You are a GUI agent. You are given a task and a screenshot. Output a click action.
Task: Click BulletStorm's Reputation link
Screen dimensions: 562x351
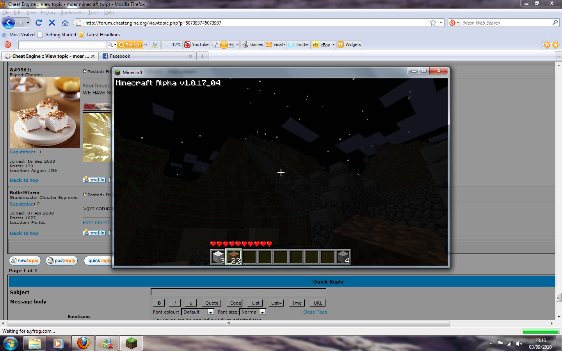click(x=22, y=204)
